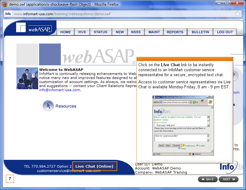This screenshot has width=246, height=190.
Task: Select the NSSS tab
Action: click(136, 32)
